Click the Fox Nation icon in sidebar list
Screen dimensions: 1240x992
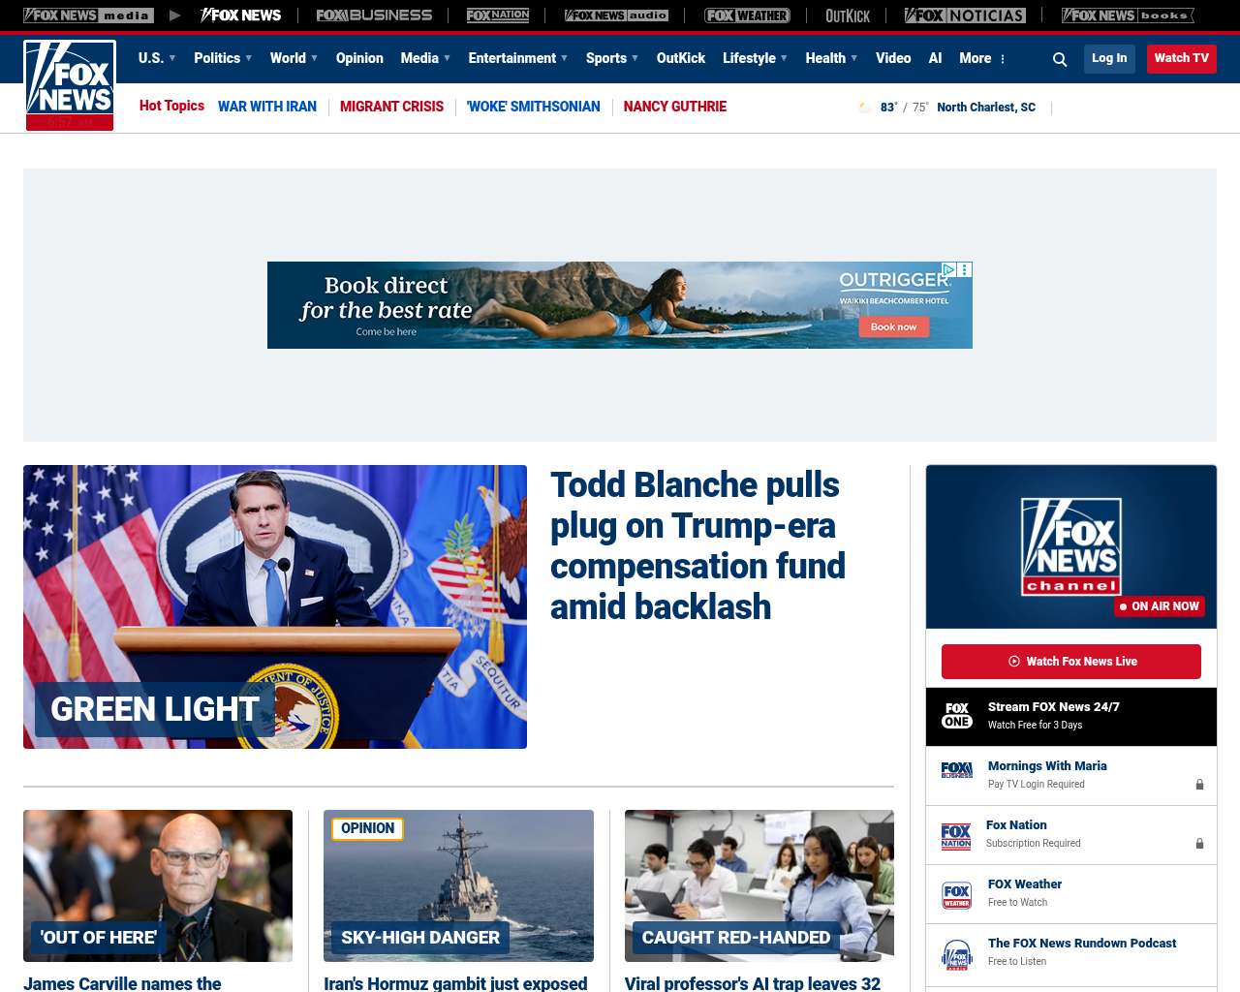956,835
